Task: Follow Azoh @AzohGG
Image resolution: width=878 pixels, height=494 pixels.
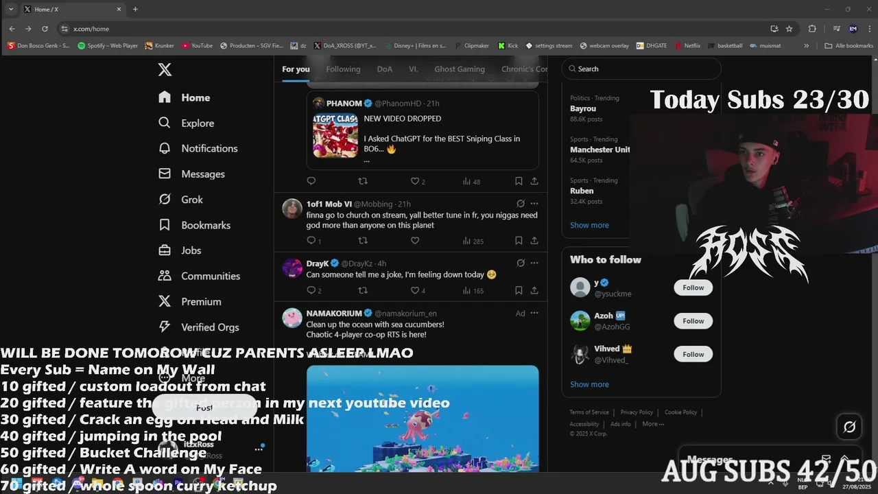Action: point(693,320)
